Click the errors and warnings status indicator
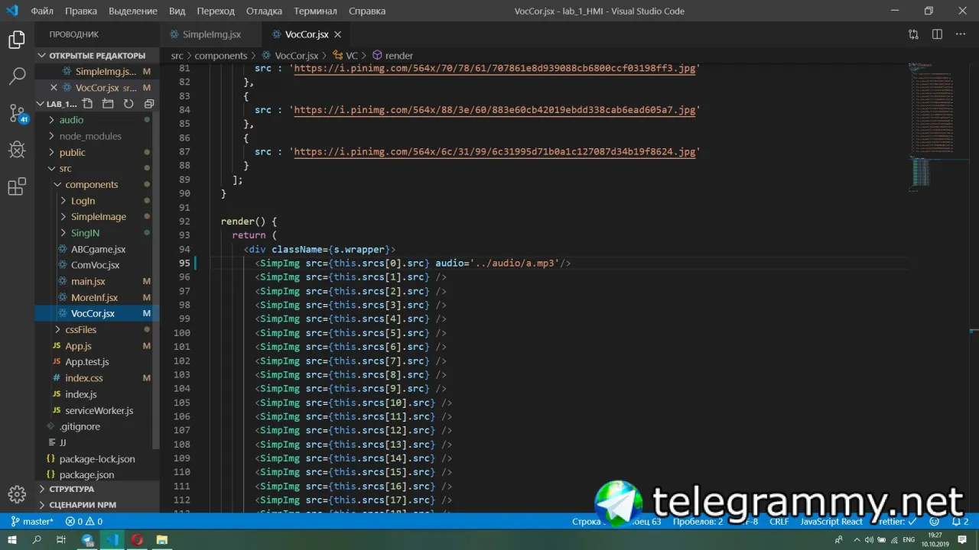 [x=84, y=522]
